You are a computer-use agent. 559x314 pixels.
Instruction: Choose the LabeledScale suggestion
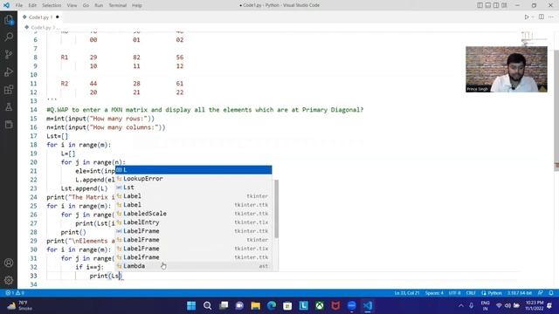[x=194, y=214]
